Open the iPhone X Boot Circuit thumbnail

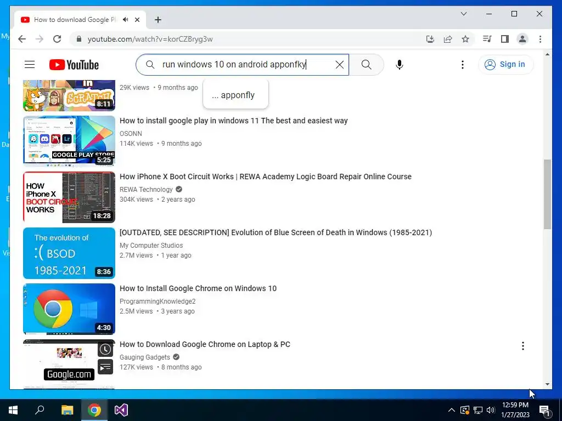coord(69,197)
